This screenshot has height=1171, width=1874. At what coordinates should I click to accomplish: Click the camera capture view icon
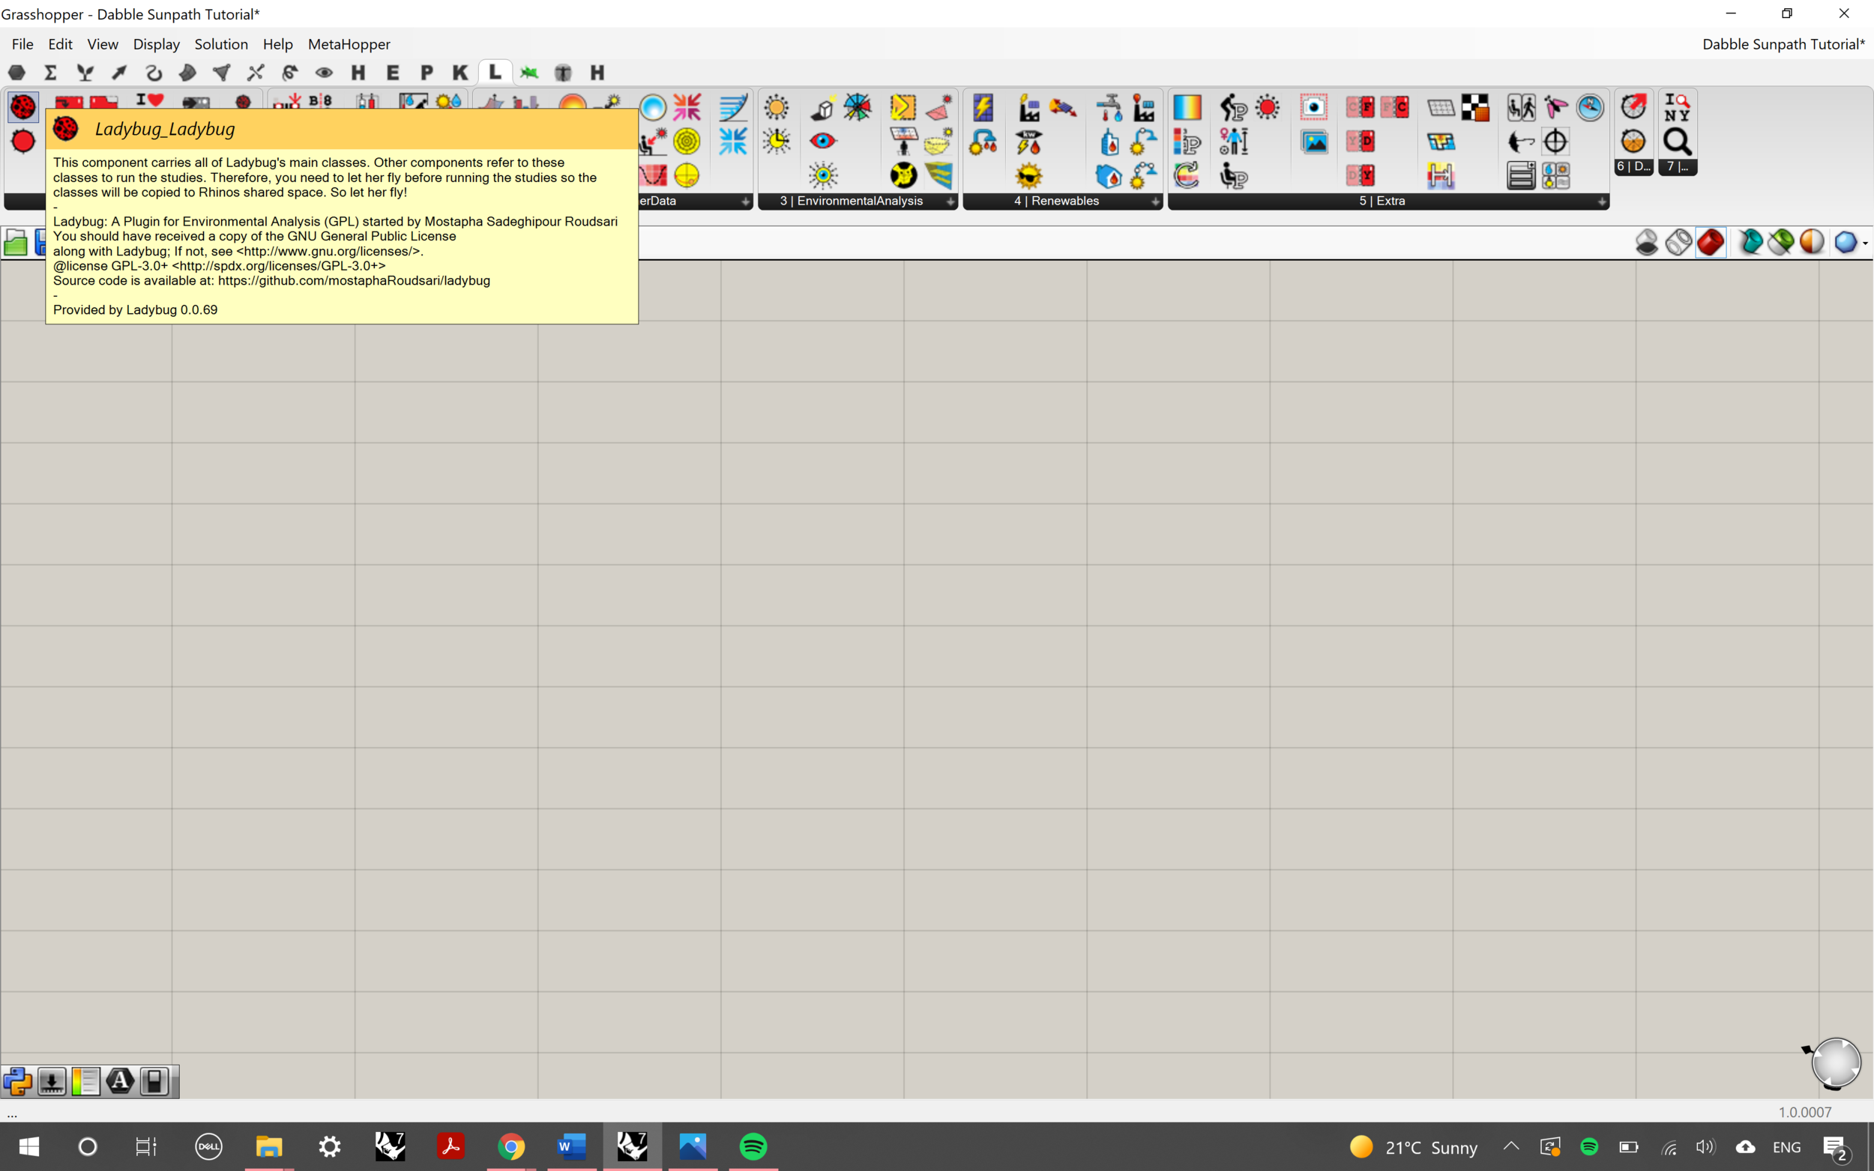1313,107
